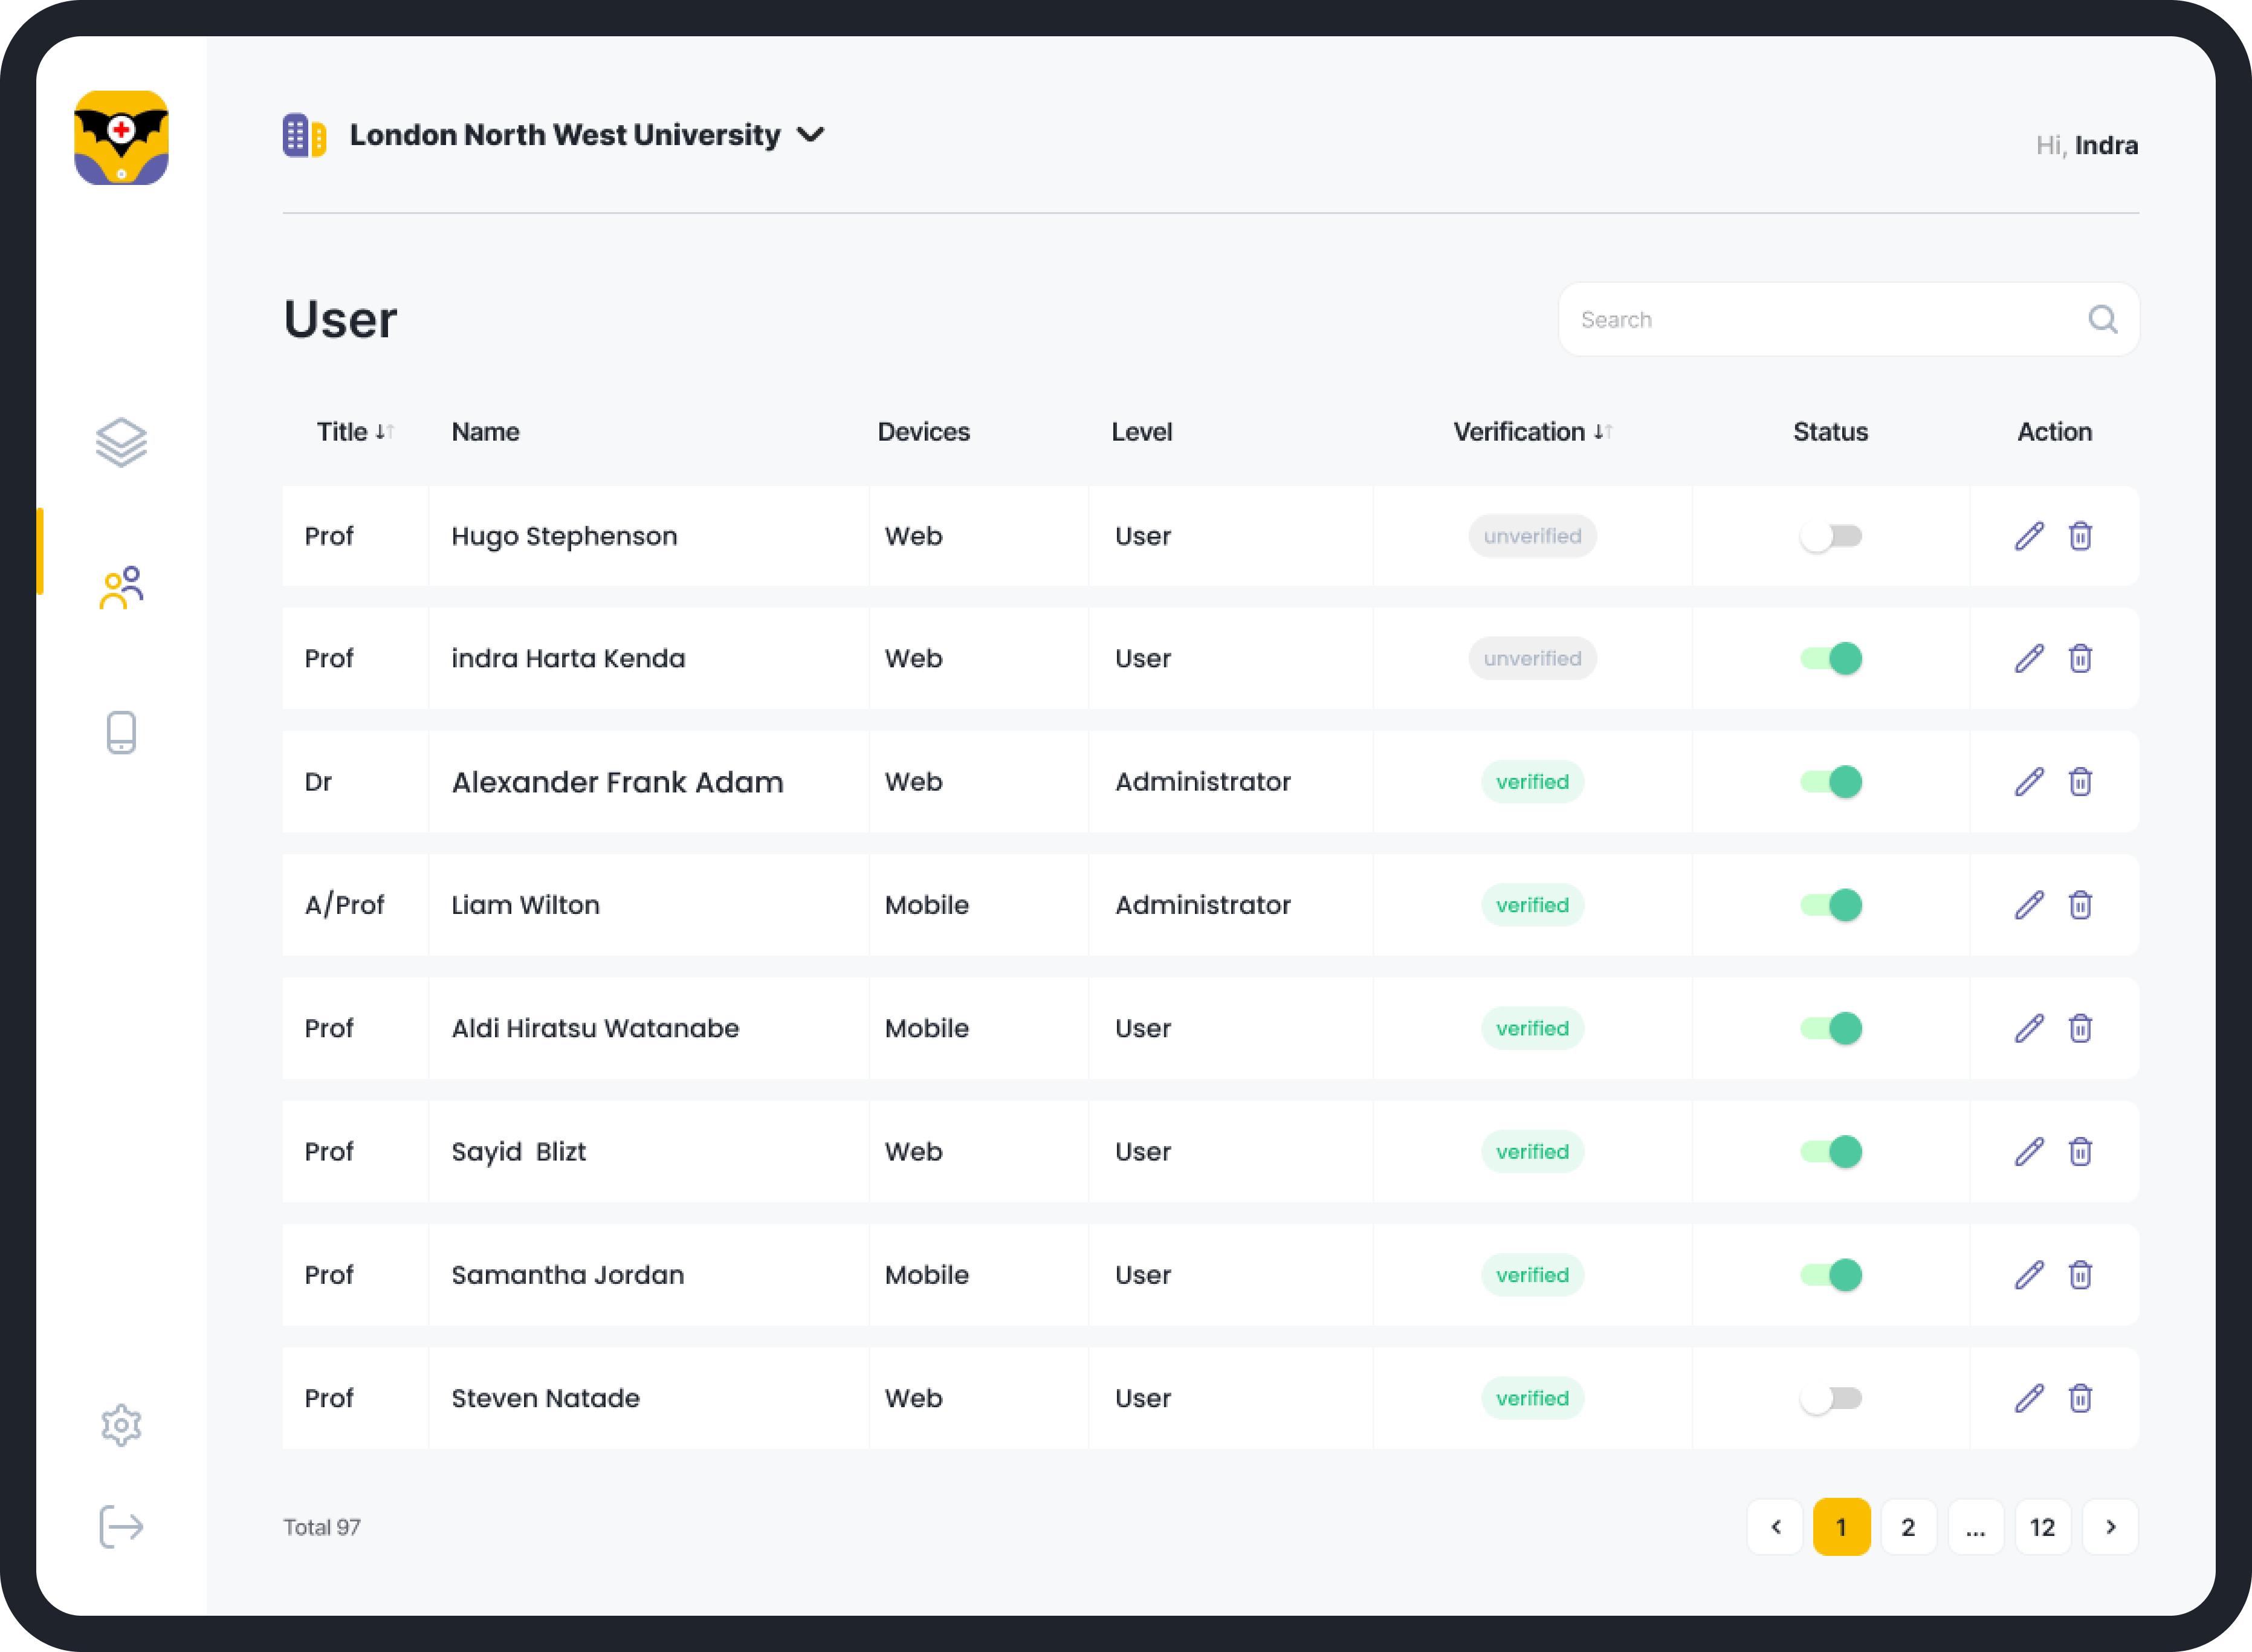Viewport: 2252px width, 1652px height.
Task: Click the search magnifier icon
Action: [2102, 319]
